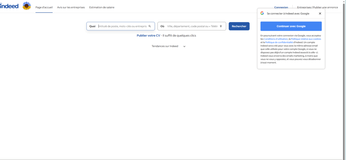Open the Page d'accueil tab

click(44, 7)
